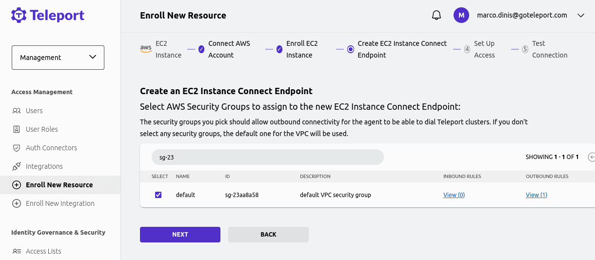The height and width of the screenshot is (260, 595).
Task: Click the Users sidebar label
Action: coord(34,111)
